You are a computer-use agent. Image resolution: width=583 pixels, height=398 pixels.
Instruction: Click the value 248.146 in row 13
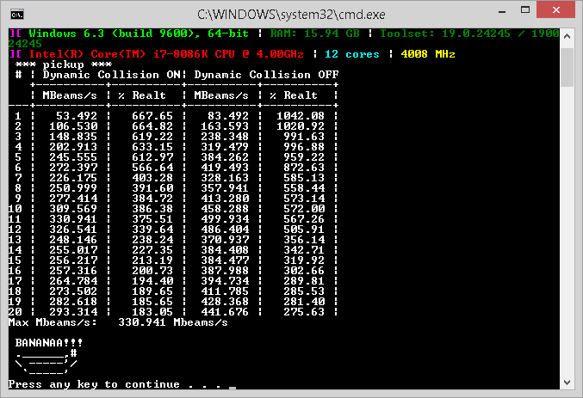click(73, 240)
